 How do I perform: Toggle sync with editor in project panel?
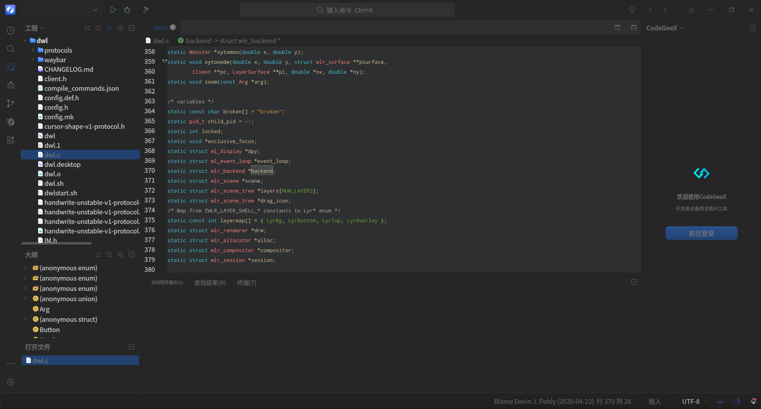click(x=109, y=28)
